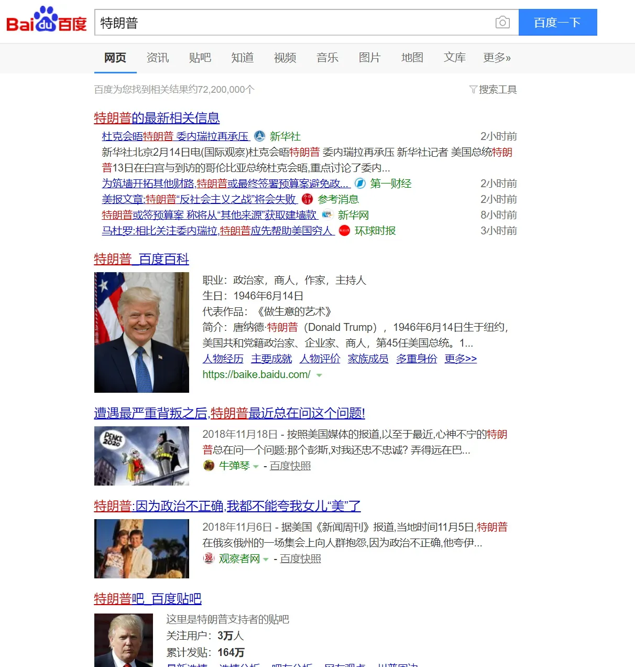Click the 参考消息 source icon
The image size is (635, 667).
tap(308, 199)
